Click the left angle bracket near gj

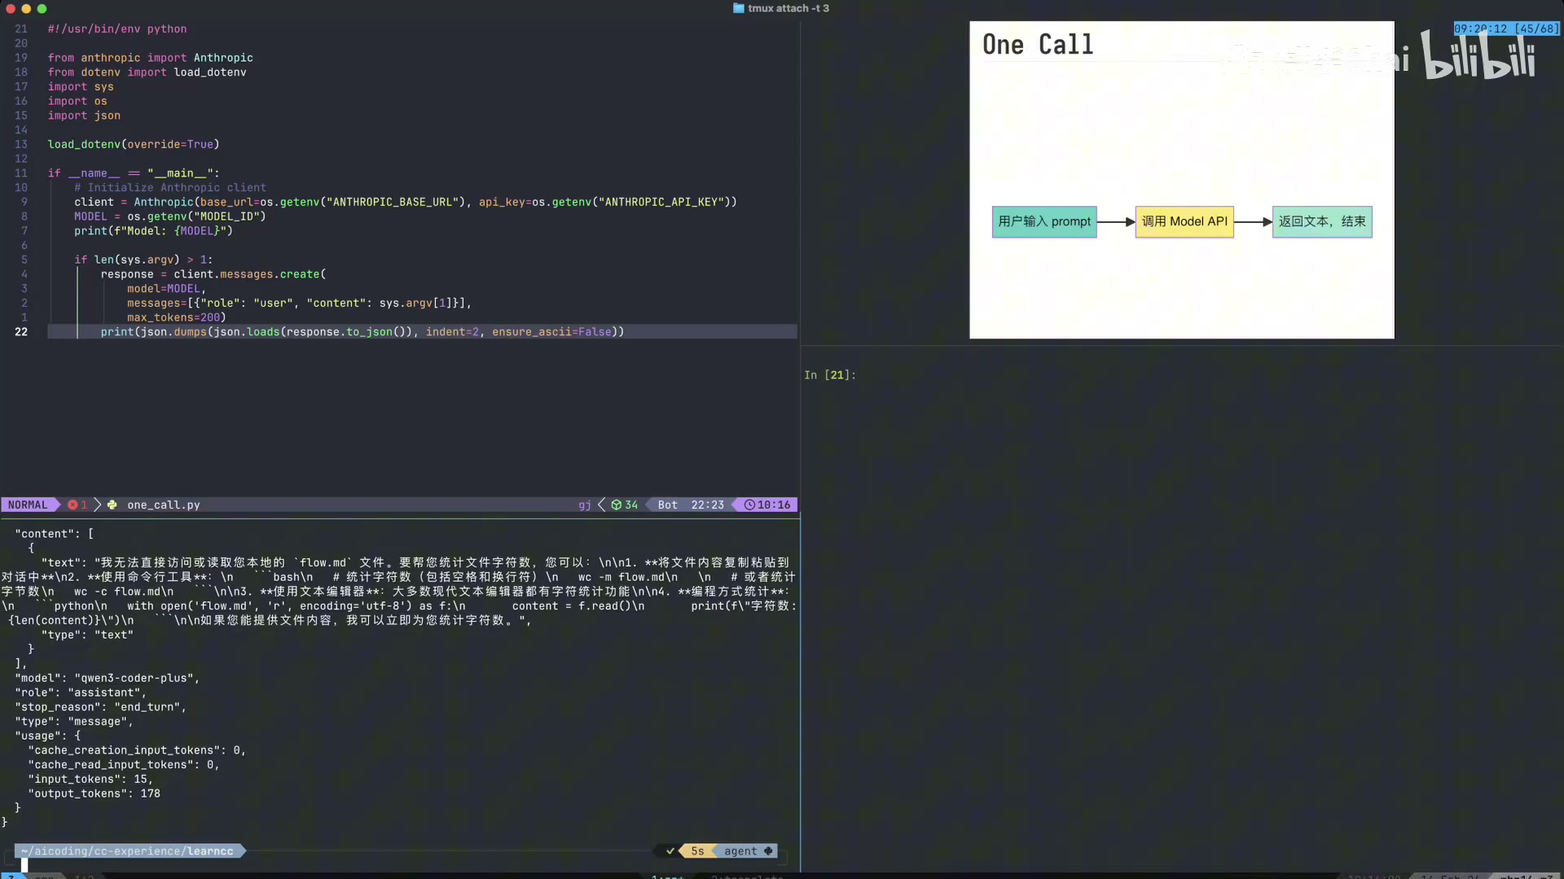click(602, 505)
